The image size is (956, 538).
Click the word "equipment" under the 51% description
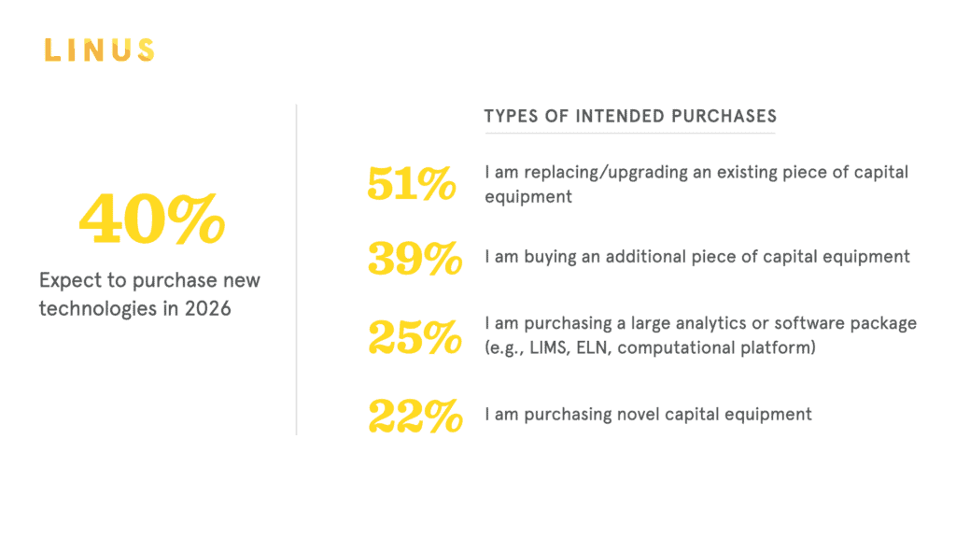[528, 197]
